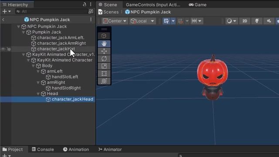Screen dimensions: 279x157
Task: Toggle grid snapping icon in scene toolbar
Action: click(x=167, y=21)
